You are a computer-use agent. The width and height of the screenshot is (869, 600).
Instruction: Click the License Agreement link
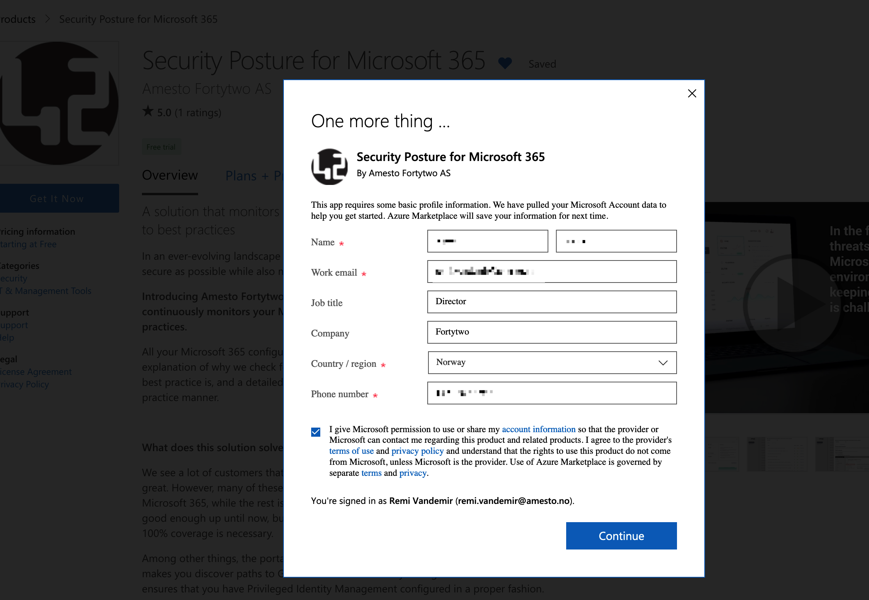pyautogui.click(x=35, y=371)
